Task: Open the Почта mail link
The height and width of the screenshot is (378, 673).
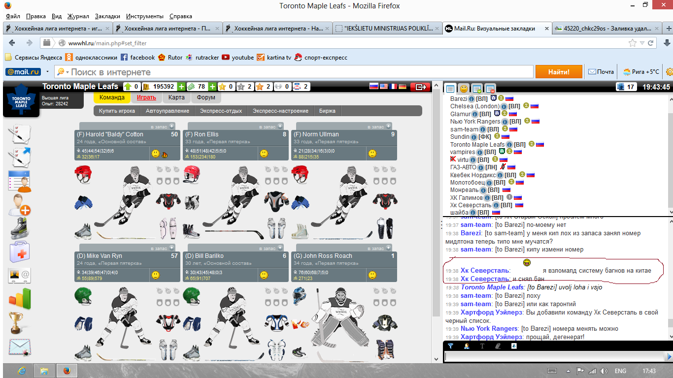Action: click(x=601, y=72)
